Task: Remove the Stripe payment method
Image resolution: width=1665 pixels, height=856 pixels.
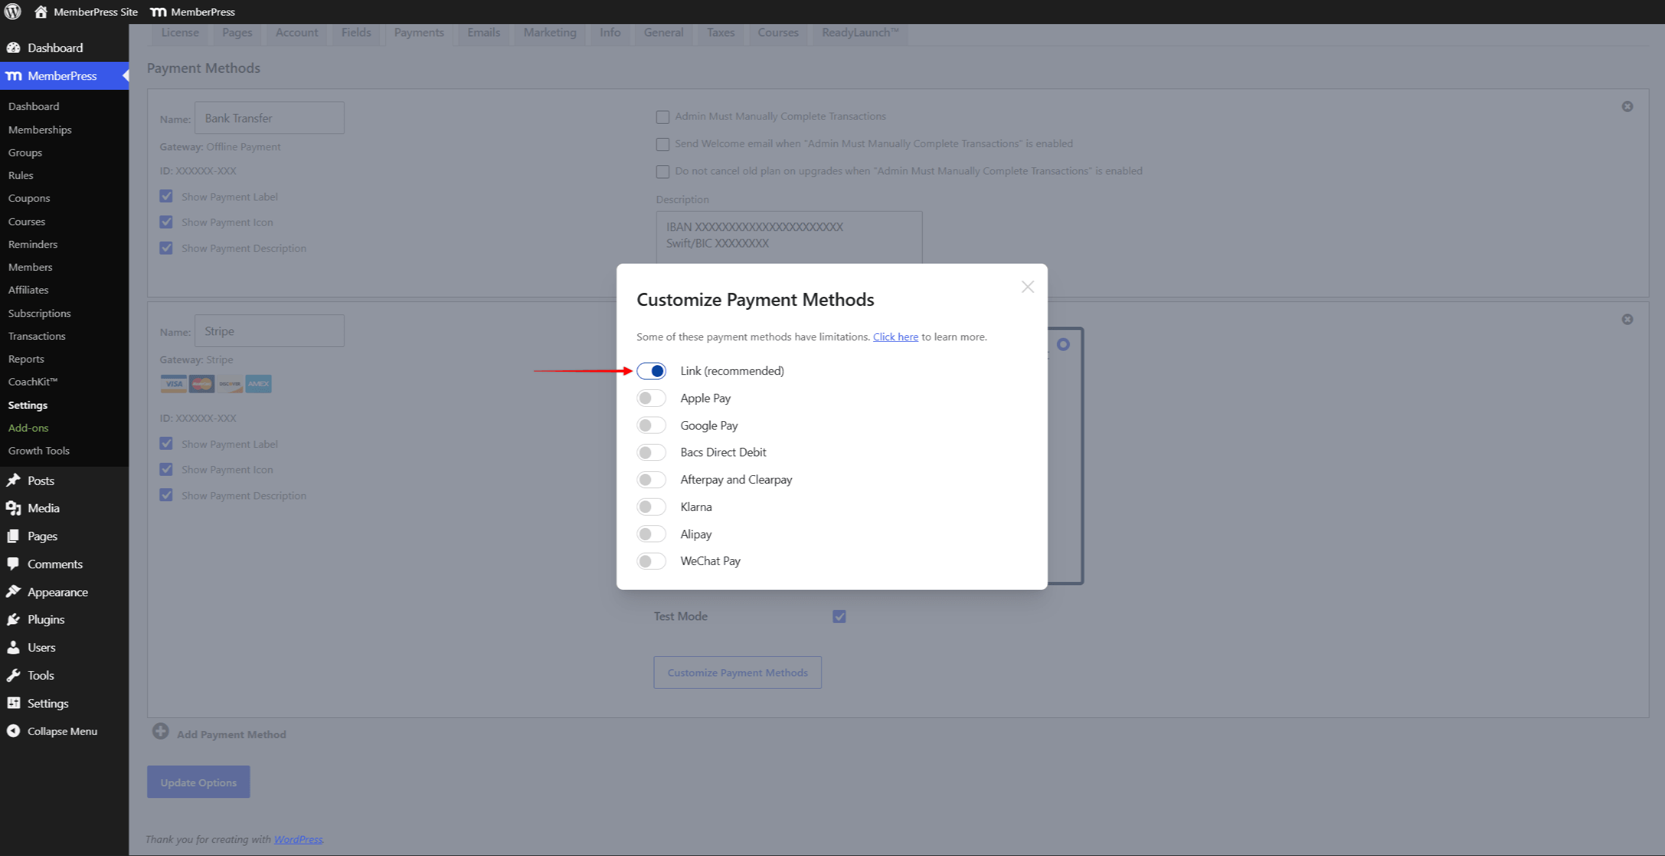Action: point(1627,319)
